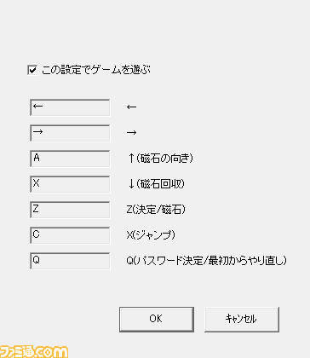The height and width of the screenshot is (358, 310).
Task: Select the key field containing Z
Action: click(70, 210)
